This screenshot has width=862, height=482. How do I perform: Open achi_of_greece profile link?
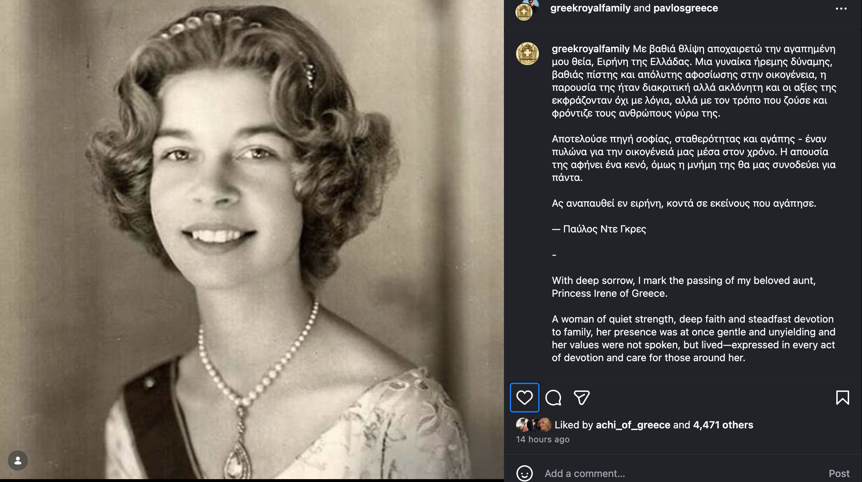point(633,425)
